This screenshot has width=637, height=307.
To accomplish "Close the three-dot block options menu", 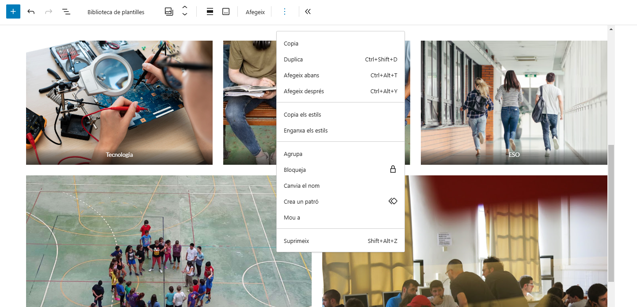I will pyautogui.click(x=284, y=11).
